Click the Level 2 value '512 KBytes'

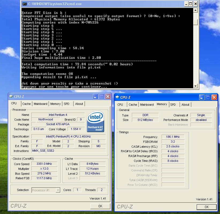92,173
